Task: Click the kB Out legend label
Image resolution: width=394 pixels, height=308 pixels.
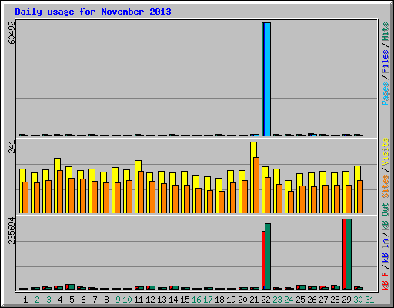Action: (386, 217)
